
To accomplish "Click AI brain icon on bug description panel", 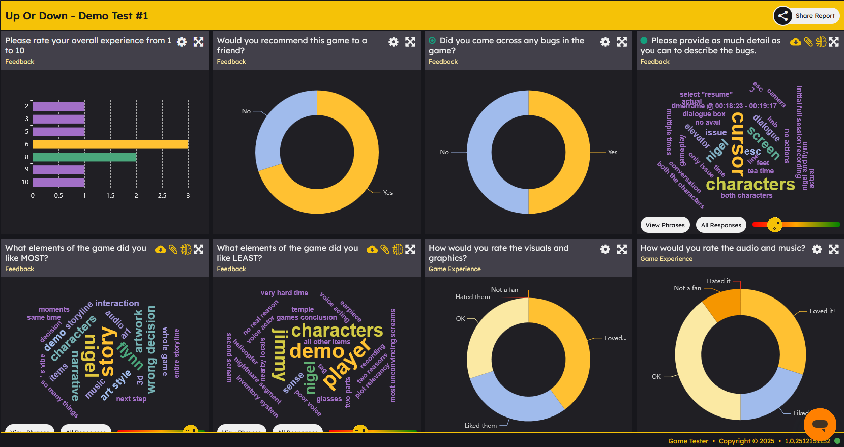I will click(x=821, y=42).
